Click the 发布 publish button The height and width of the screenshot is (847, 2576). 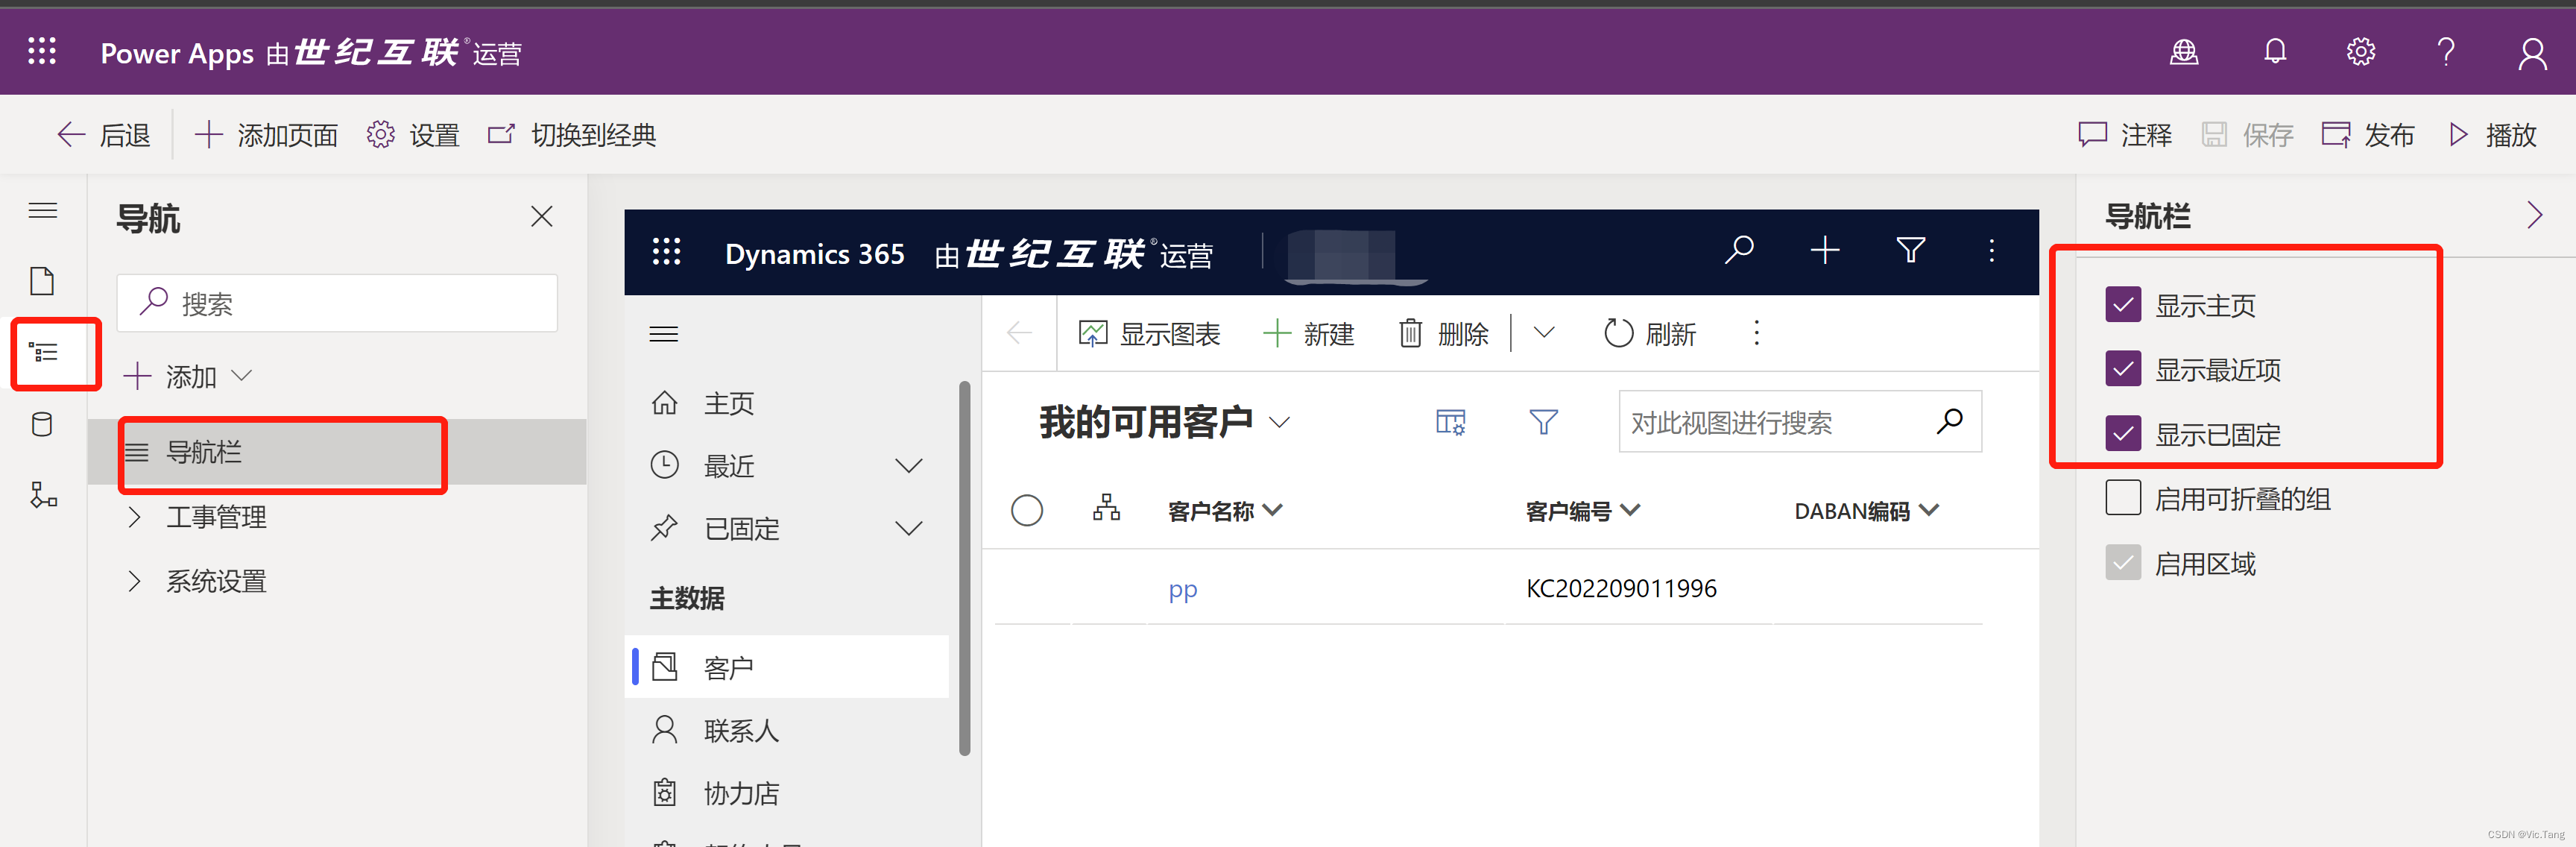[2367, 135]
